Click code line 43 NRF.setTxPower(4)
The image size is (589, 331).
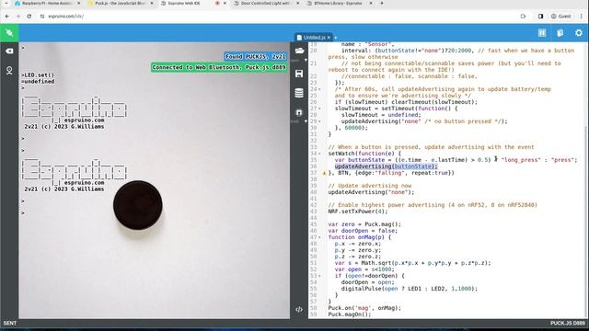[358, 211]
